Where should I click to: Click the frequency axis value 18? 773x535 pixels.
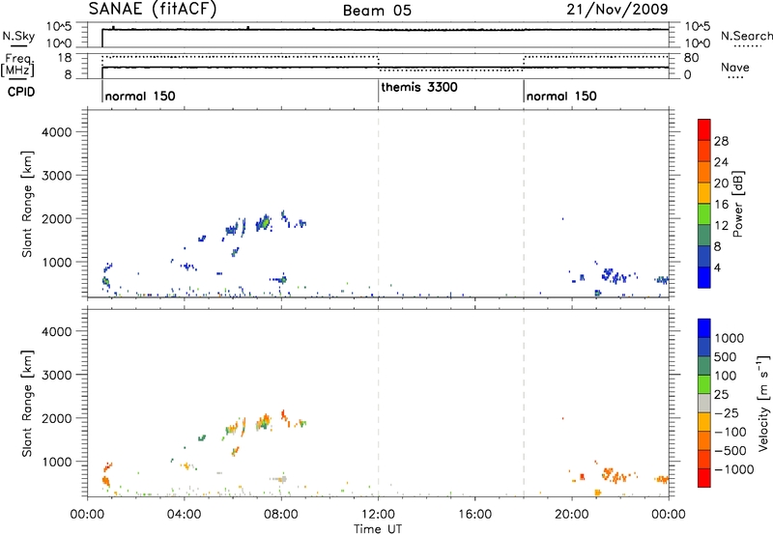pyautogui.click(x=65, y=58)
